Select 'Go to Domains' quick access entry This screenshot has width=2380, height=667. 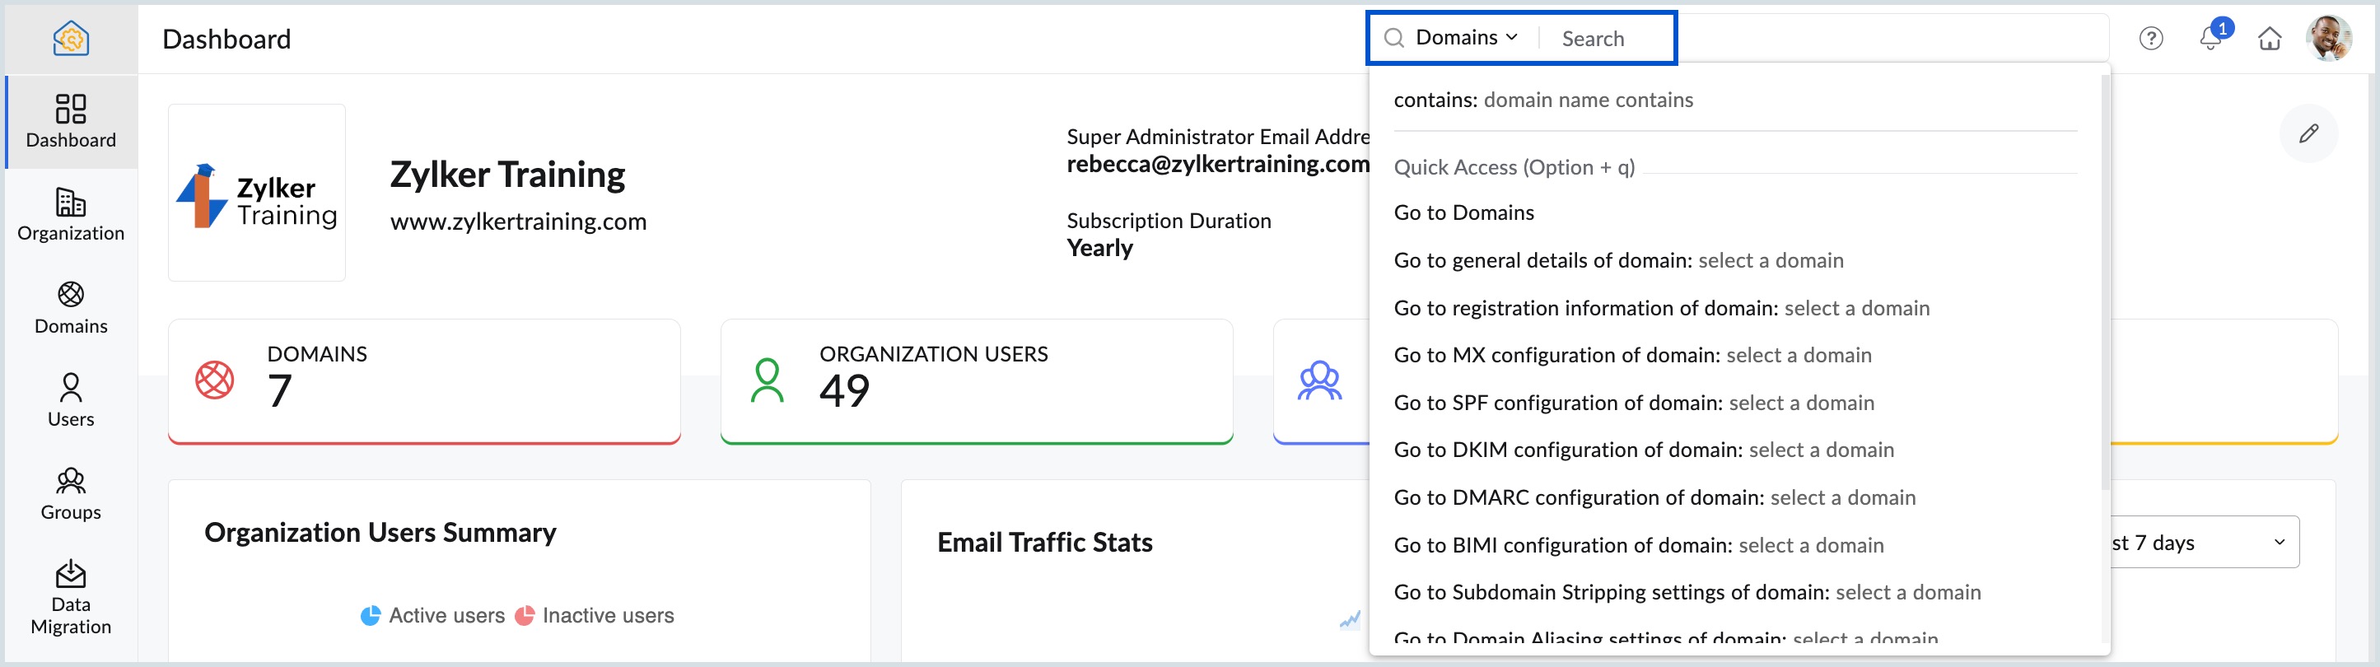point(1463,212)
